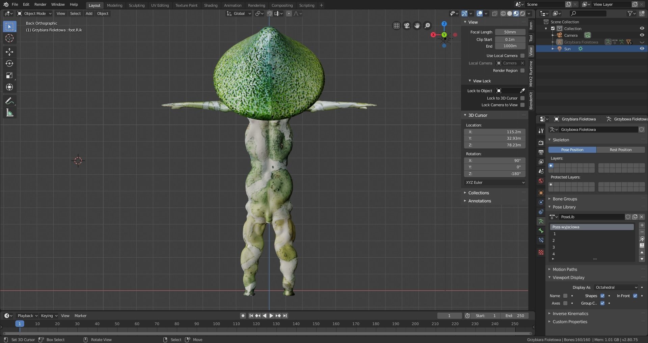This screenshot has height=343, width=648.
Task: Open the Render properties tab icon
Action: (x=541, y=143)
